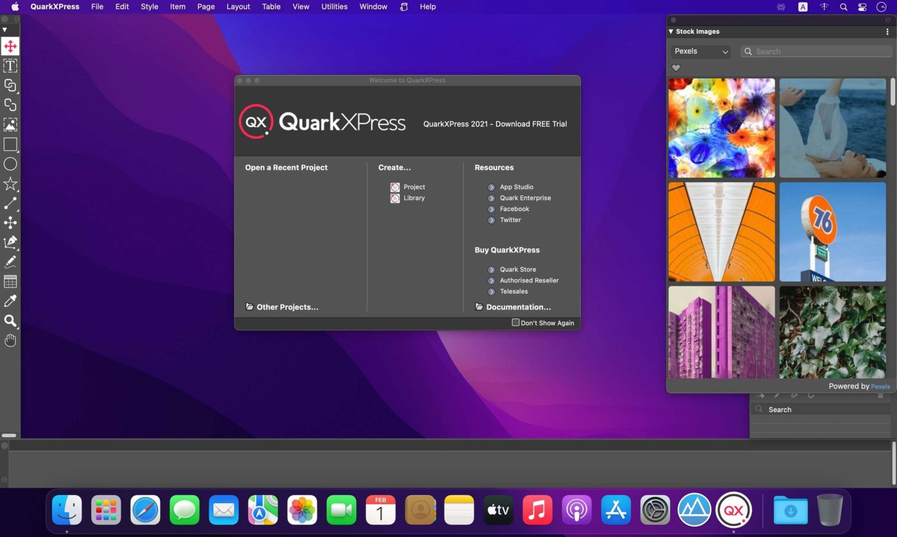Choose the Rectangle Box tool
Screen dimensions: 897x537
coord(10,145)
